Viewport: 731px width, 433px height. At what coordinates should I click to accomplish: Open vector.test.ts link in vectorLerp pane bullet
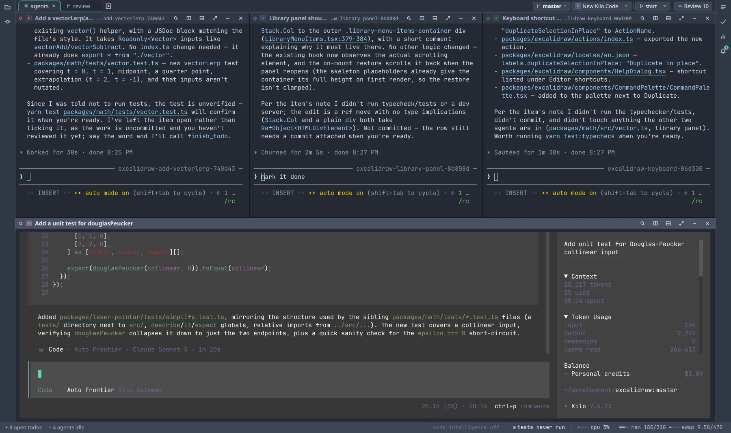pos(96,63)
